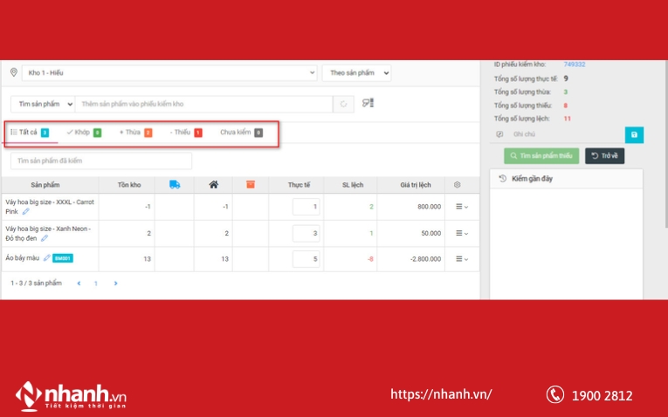Open the Tìm sản phẩm type dropdown
The width and height of the screenshot is (668, 417).
point(43,105)
